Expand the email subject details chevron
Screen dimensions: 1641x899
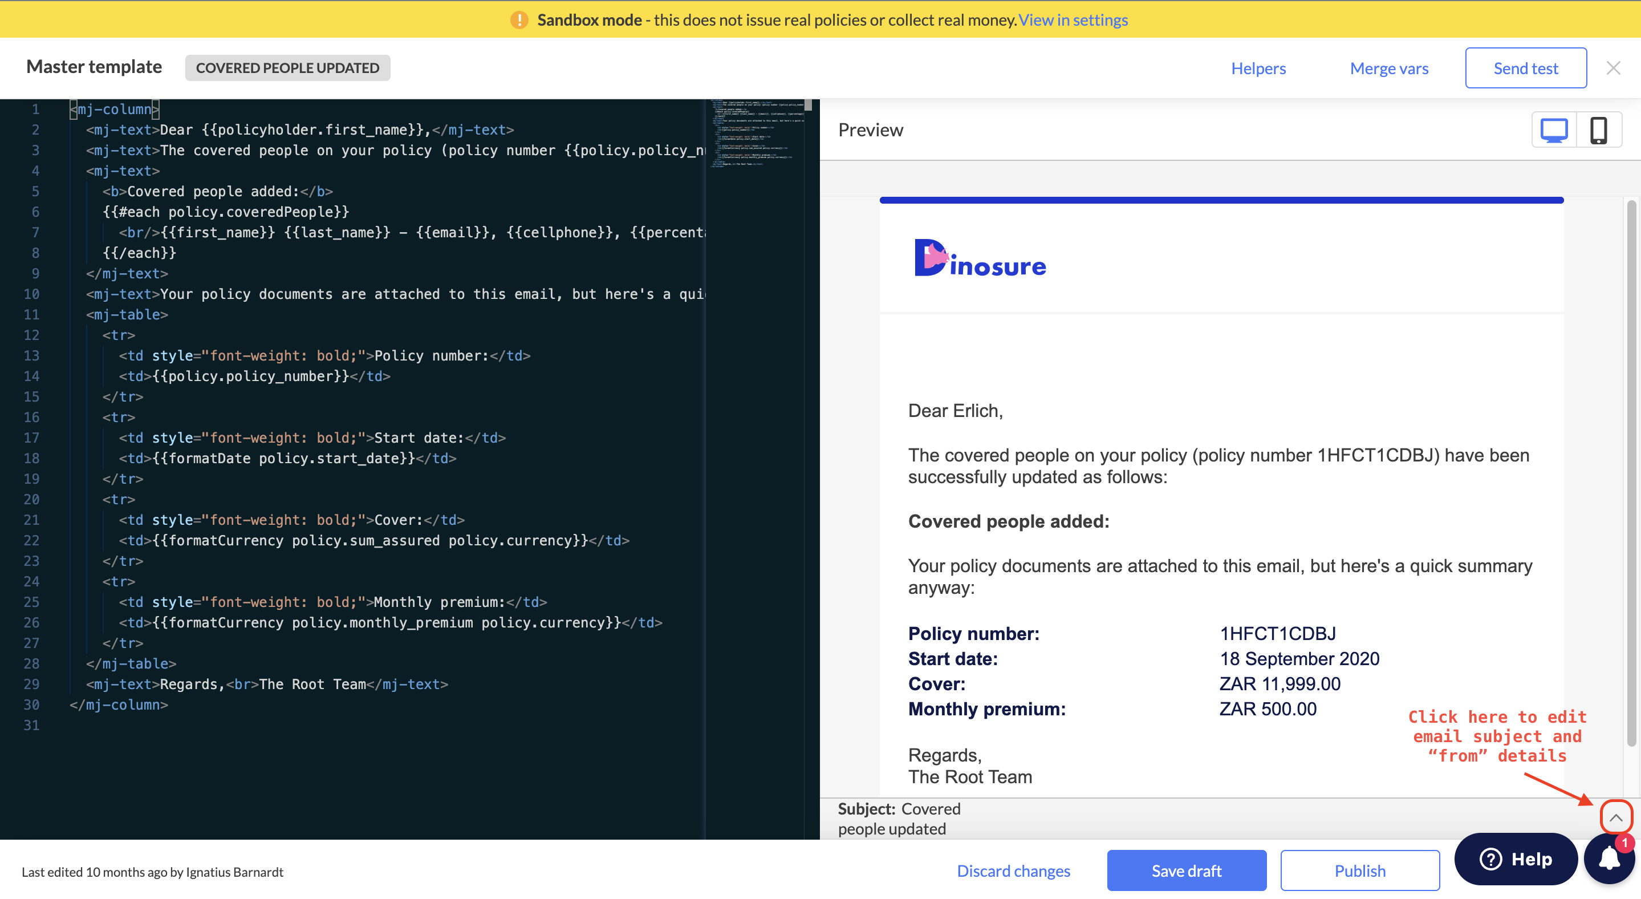point(1615,817)
